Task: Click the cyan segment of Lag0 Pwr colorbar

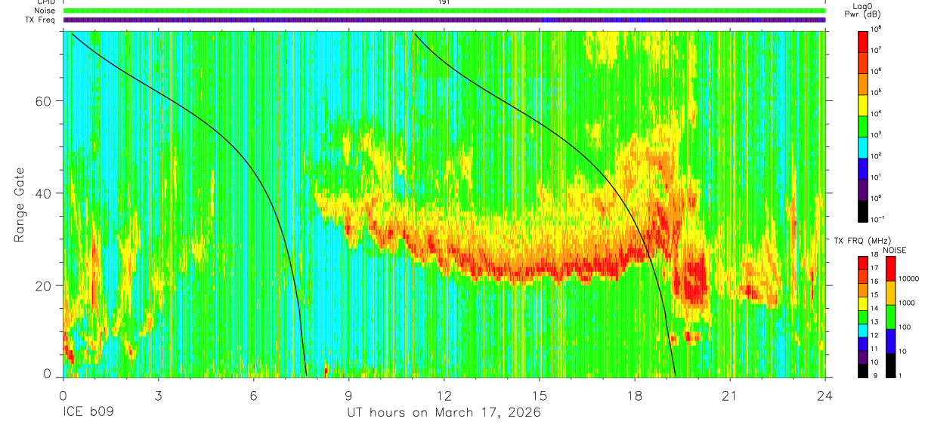Action: (862, 148)
